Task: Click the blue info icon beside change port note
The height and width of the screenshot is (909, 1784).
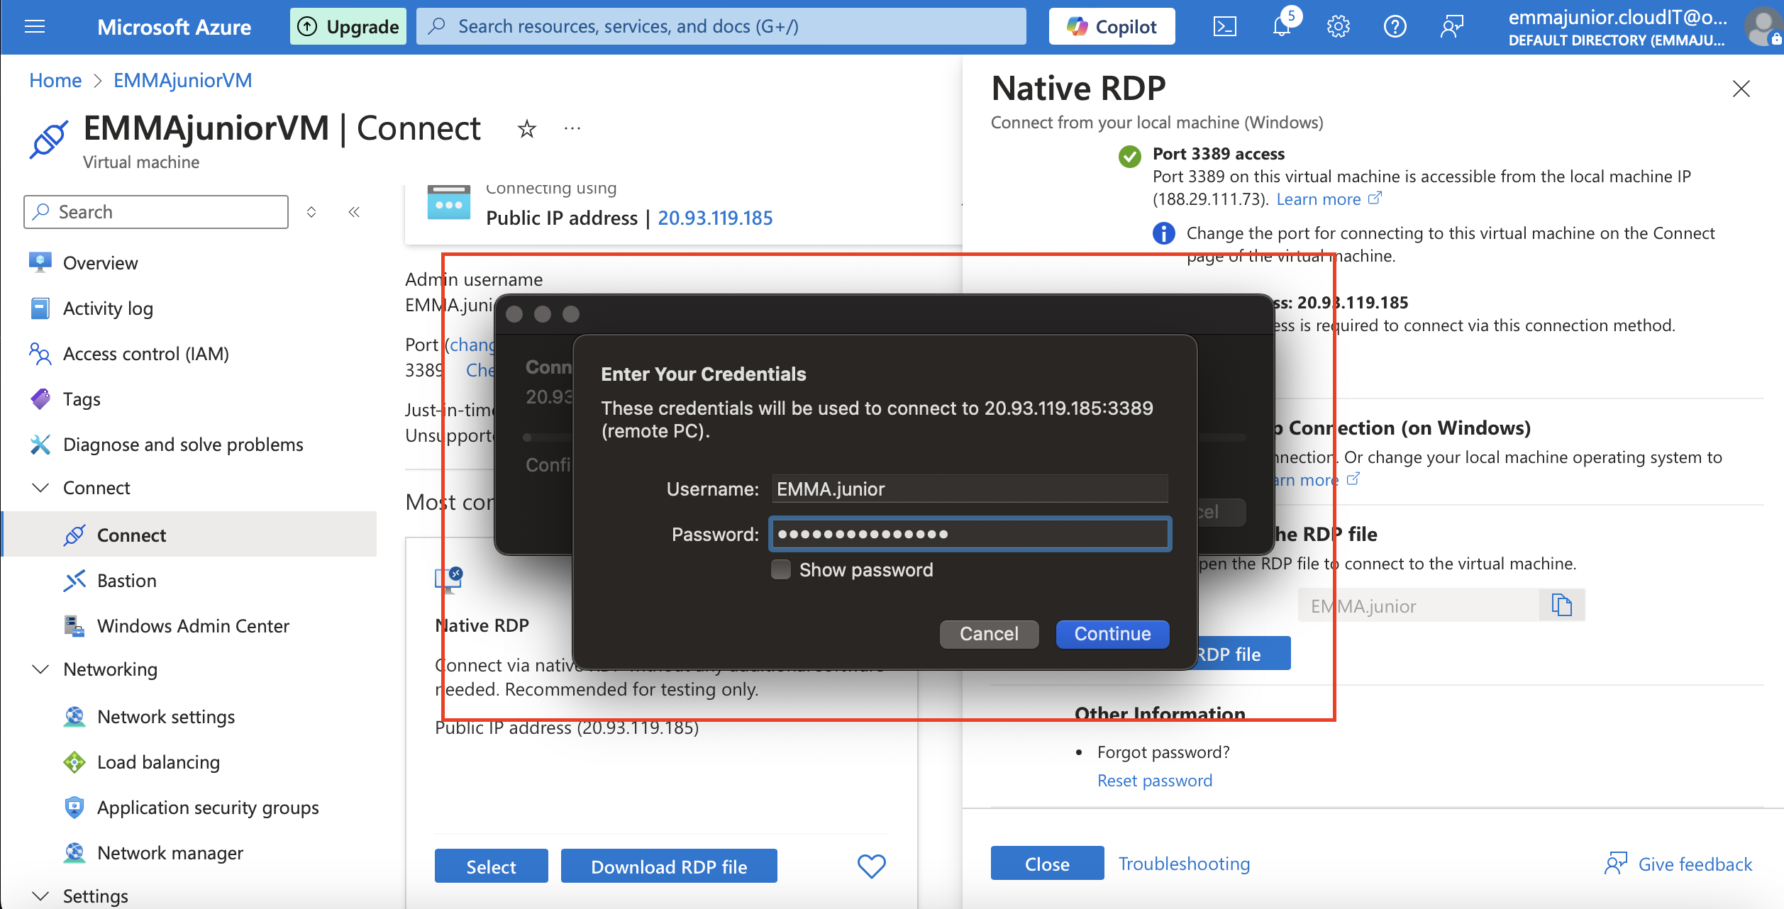Action: [1163, 233]
